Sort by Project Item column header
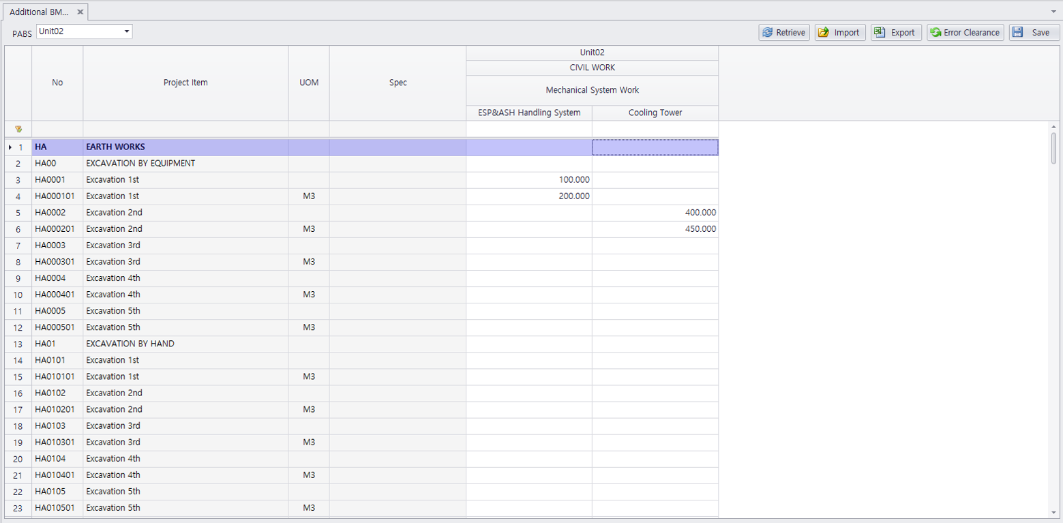The width and height of the screenshot is (1063, 523). (185, 83)
